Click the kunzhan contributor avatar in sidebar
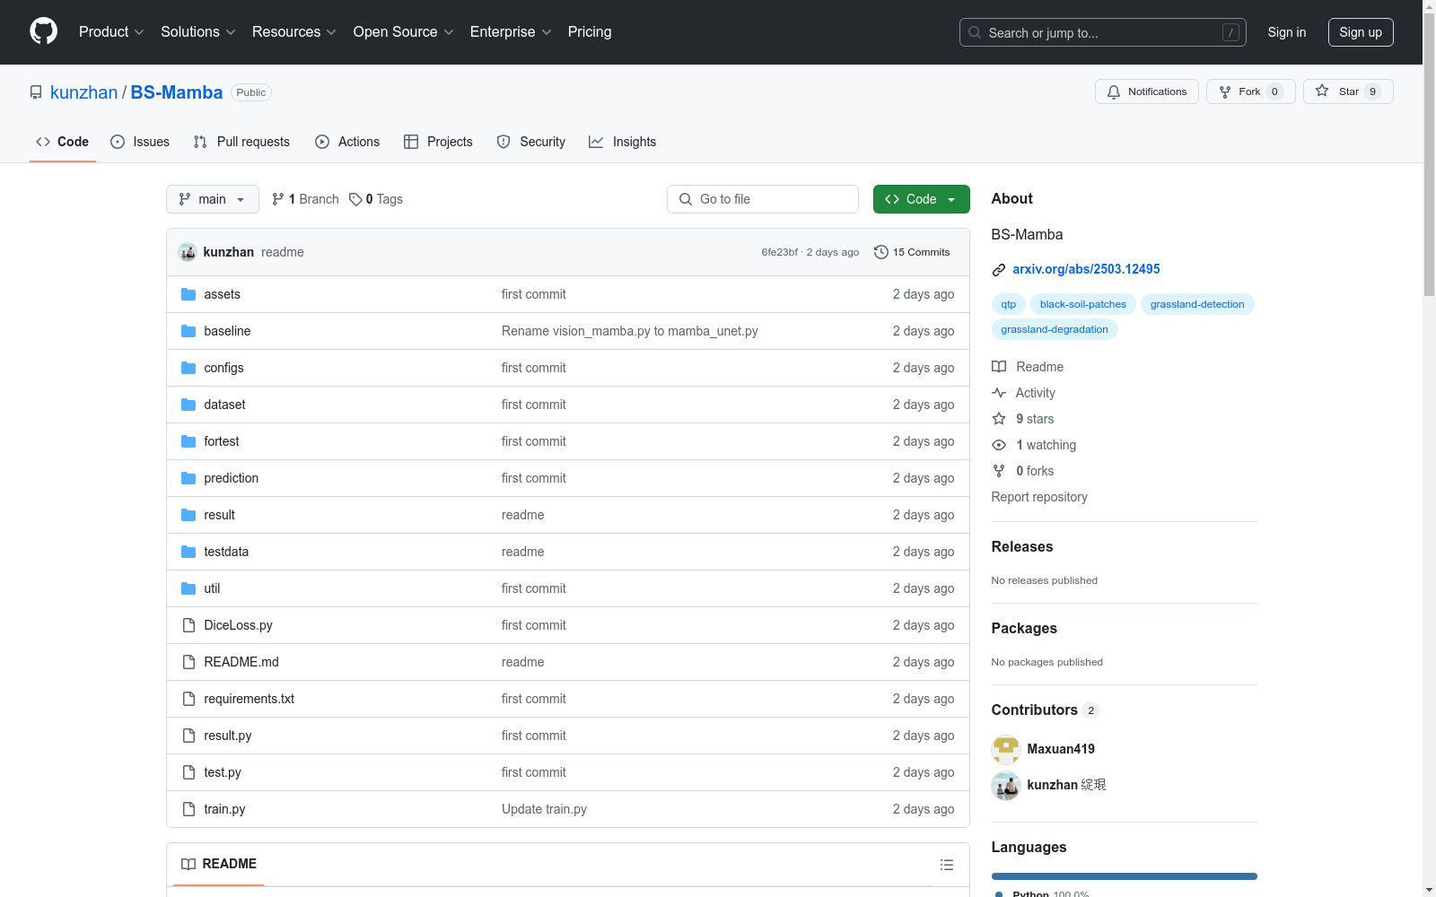The width and height of the screenshot is (1436, 897). tap(1006, 785)
